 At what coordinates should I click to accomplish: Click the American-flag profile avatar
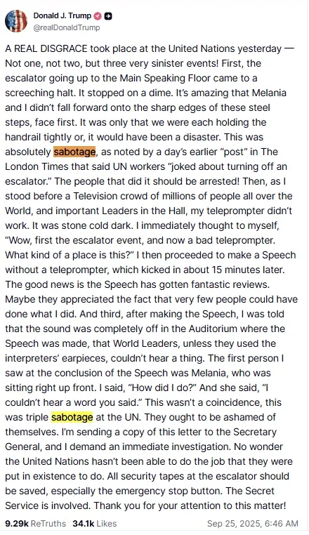pos(16,21)
